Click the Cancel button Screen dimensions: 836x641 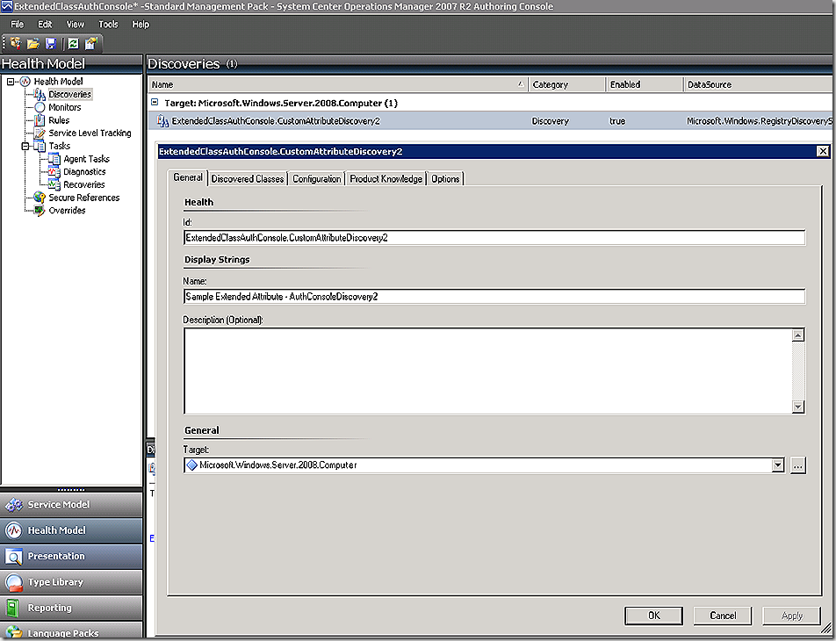(x=723, y=616)
